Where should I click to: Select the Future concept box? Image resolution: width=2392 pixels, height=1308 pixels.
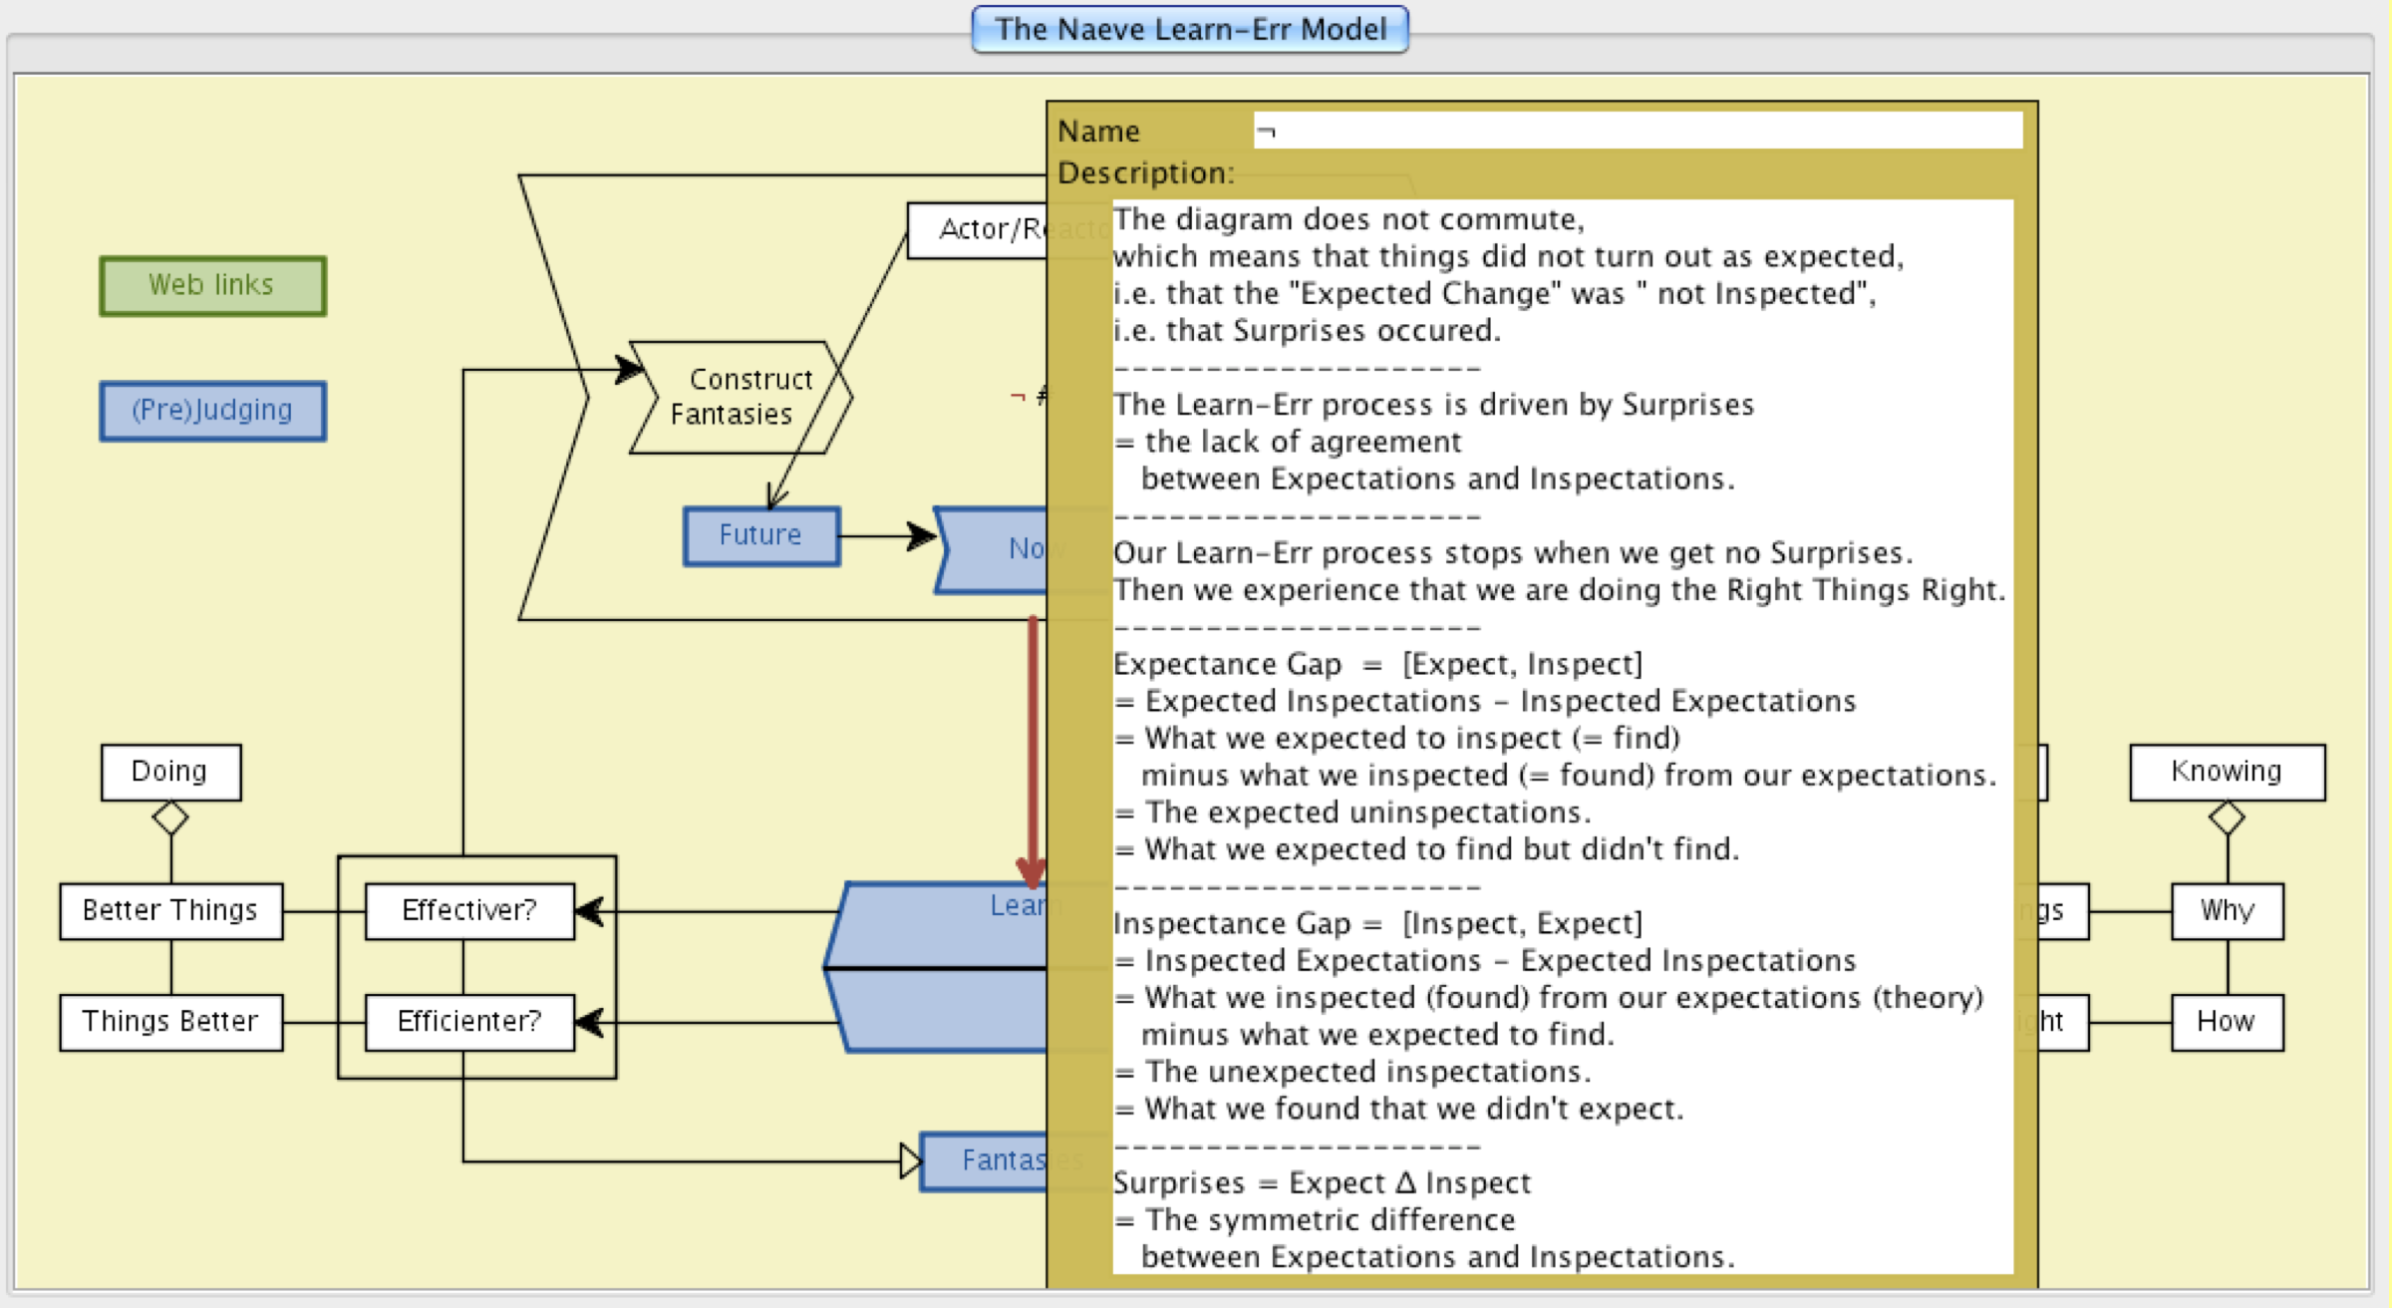[x=761, y=536]
